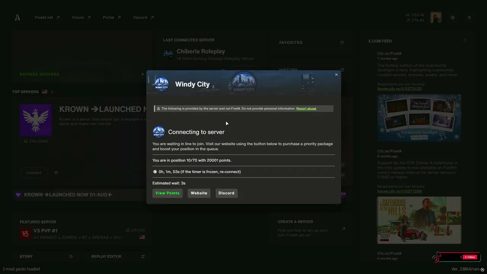487x274 pixels.
Task: Open the Favorites section
Action: pos(291,43)
